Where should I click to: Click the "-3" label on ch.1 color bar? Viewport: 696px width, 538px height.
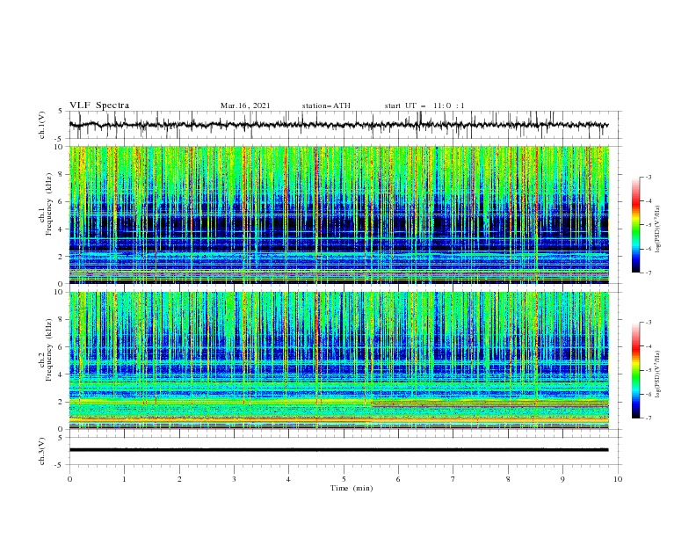tap(648, 178)
